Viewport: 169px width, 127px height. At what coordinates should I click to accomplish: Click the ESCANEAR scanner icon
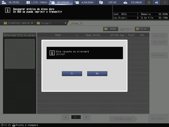coord(126,2)
